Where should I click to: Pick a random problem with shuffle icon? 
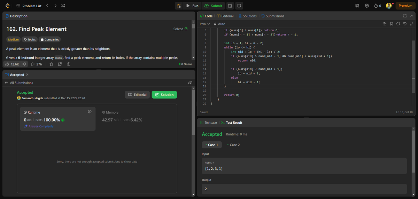pos(63,6)
